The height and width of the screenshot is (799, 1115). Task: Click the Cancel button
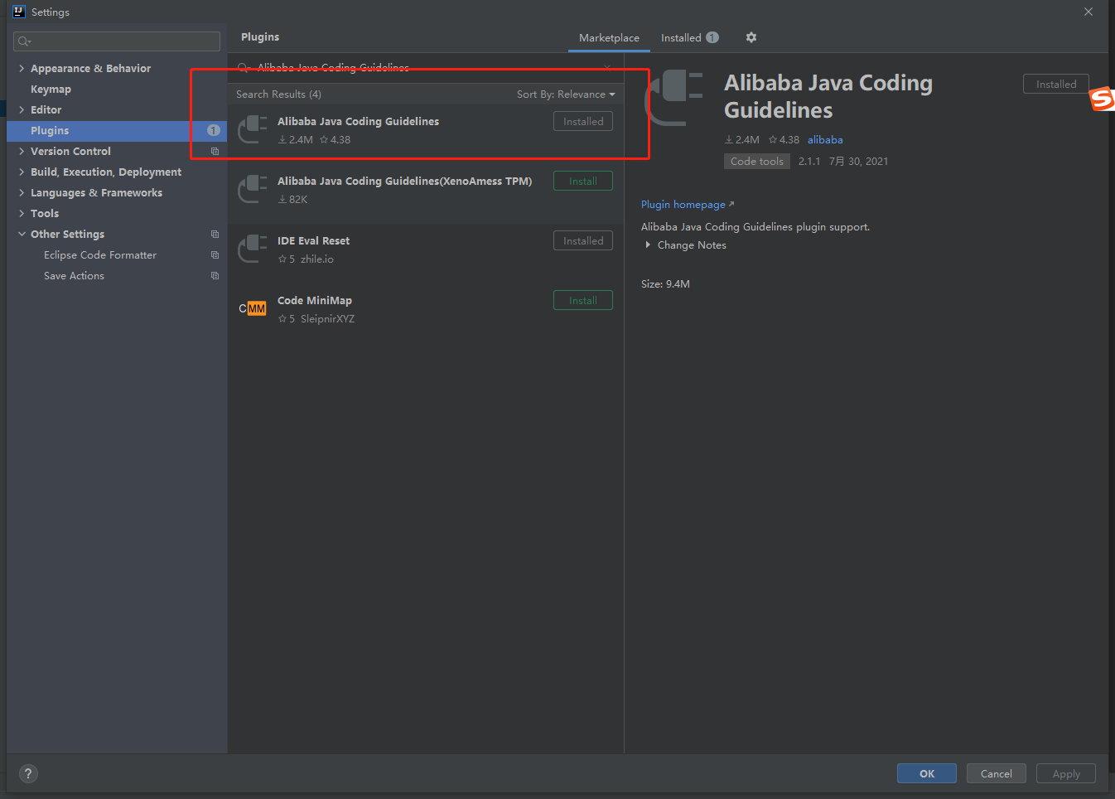[996, 773]
